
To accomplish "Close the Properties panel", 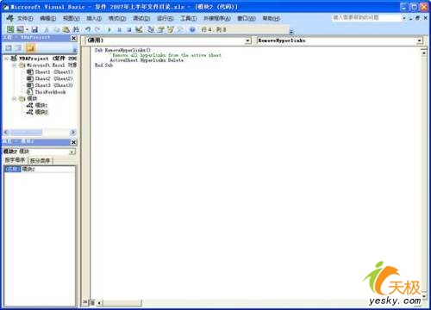I will [74, 142].
